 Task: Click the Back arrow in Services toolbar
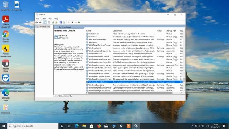coord(36,22)
